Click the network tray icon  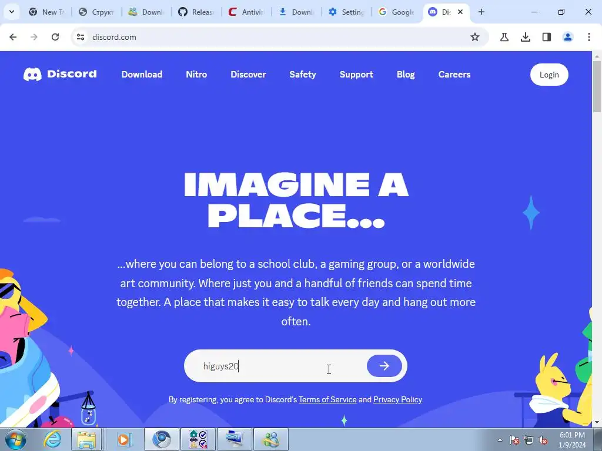[529, 440]
